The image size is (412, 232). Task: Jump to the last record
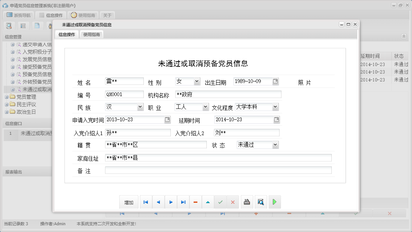[x=183, y=202]
